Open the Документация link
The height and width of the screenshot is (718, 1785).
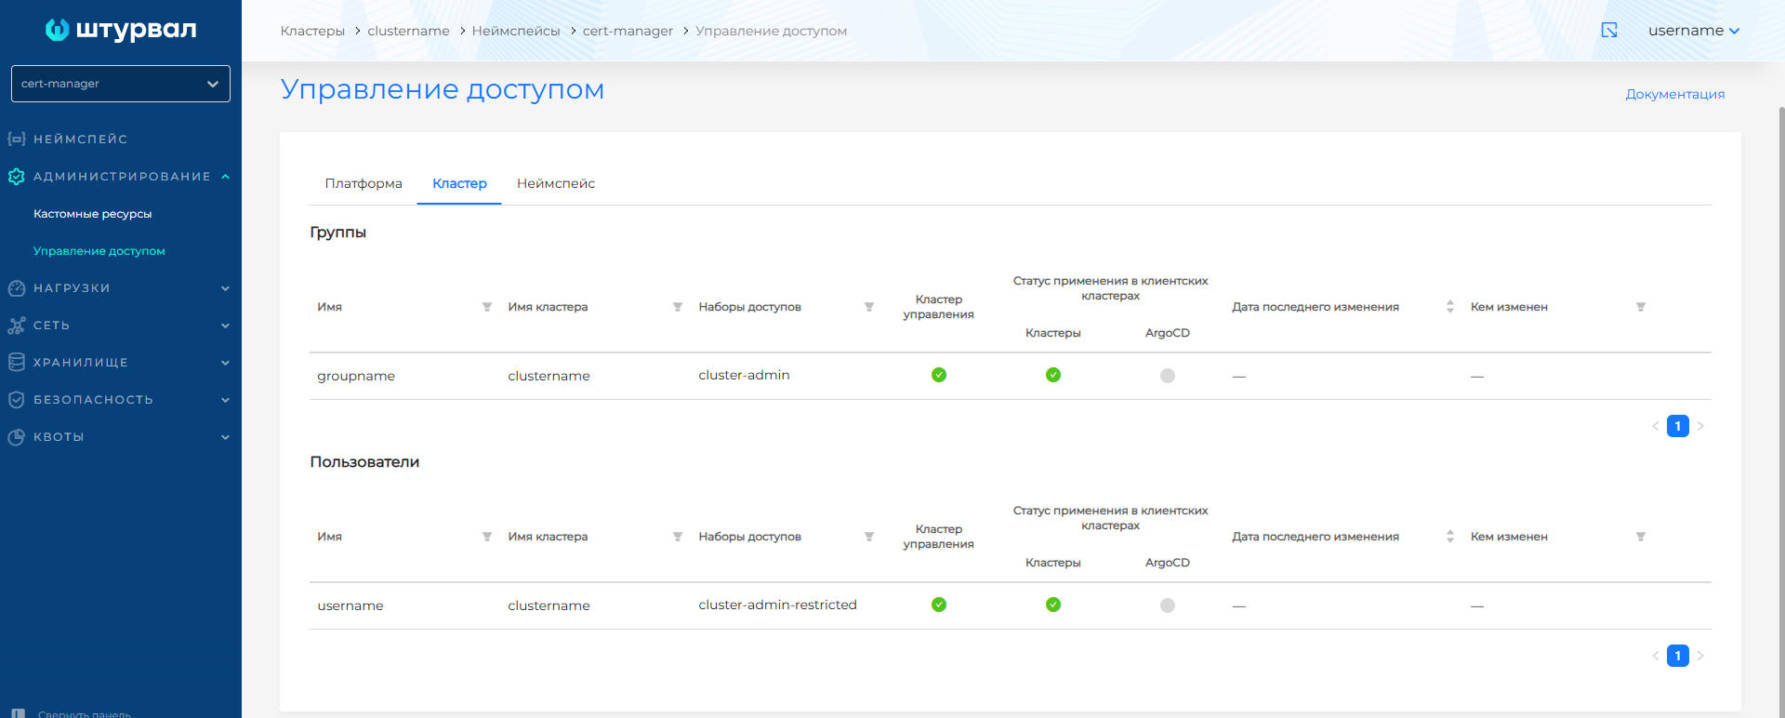click(1674, 94)
